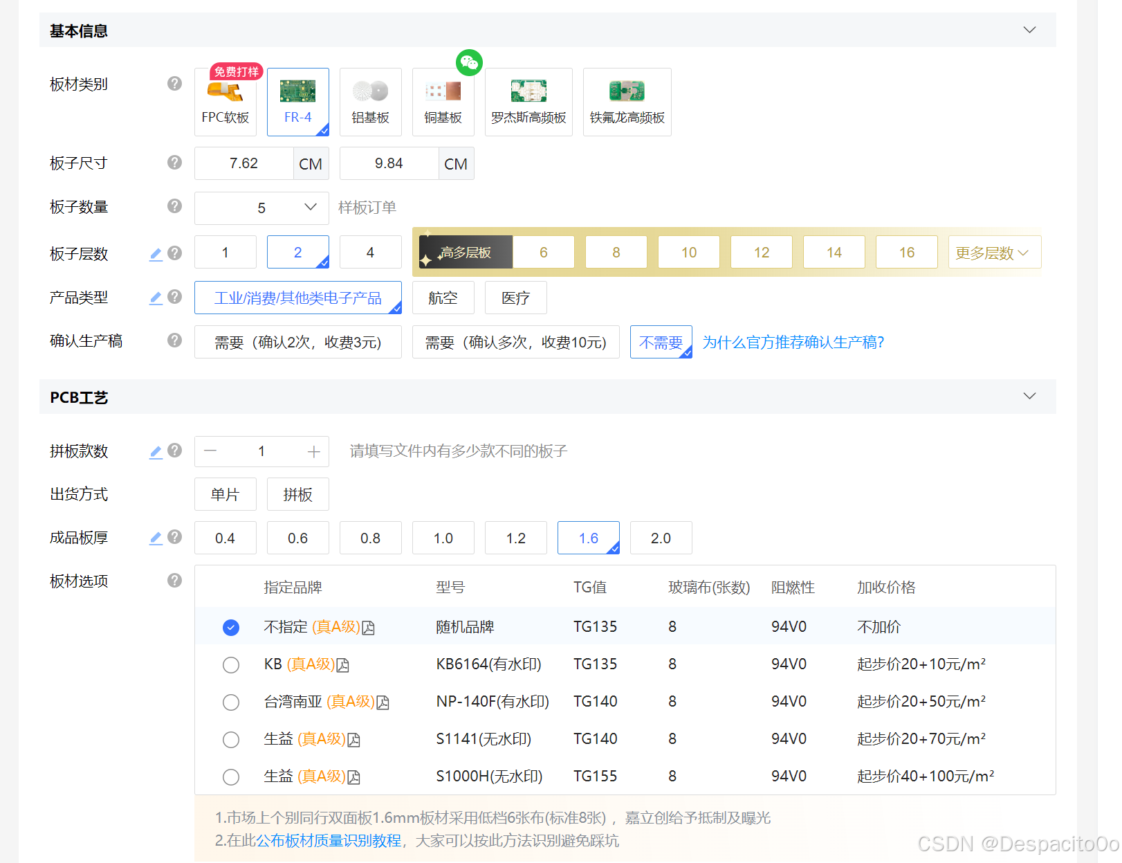The image size is (1122, 863).
Task: Open help icon for 产品类型
Action: click(175, 297)
